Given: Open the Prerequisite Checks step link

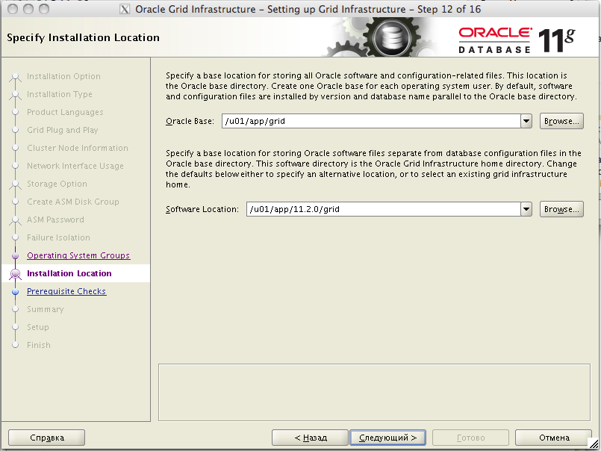Looking at the screenshot, I should click(x=66, y=291).
